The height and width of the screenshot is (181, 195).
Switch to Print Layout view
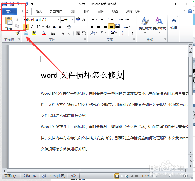[117, 176]
